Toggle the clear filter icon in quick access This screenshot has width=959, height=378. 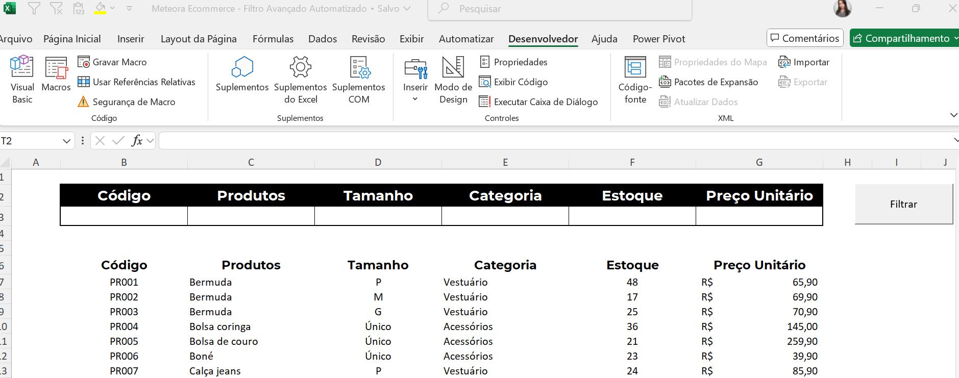point(56,9)
